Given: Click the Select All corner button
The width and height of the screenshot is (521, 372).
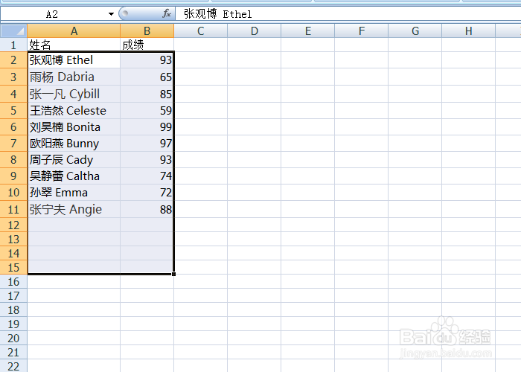Looking at the screenshot, I should [13, 31].
